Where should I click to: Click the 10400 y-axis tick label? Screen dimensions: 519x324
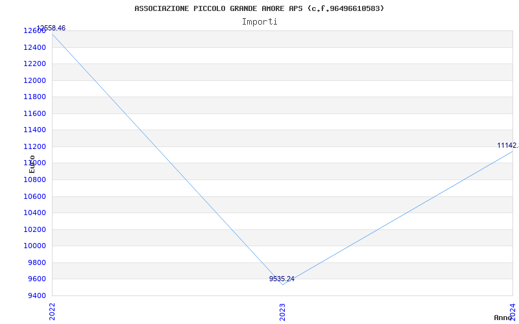click(x=34, y=213)
